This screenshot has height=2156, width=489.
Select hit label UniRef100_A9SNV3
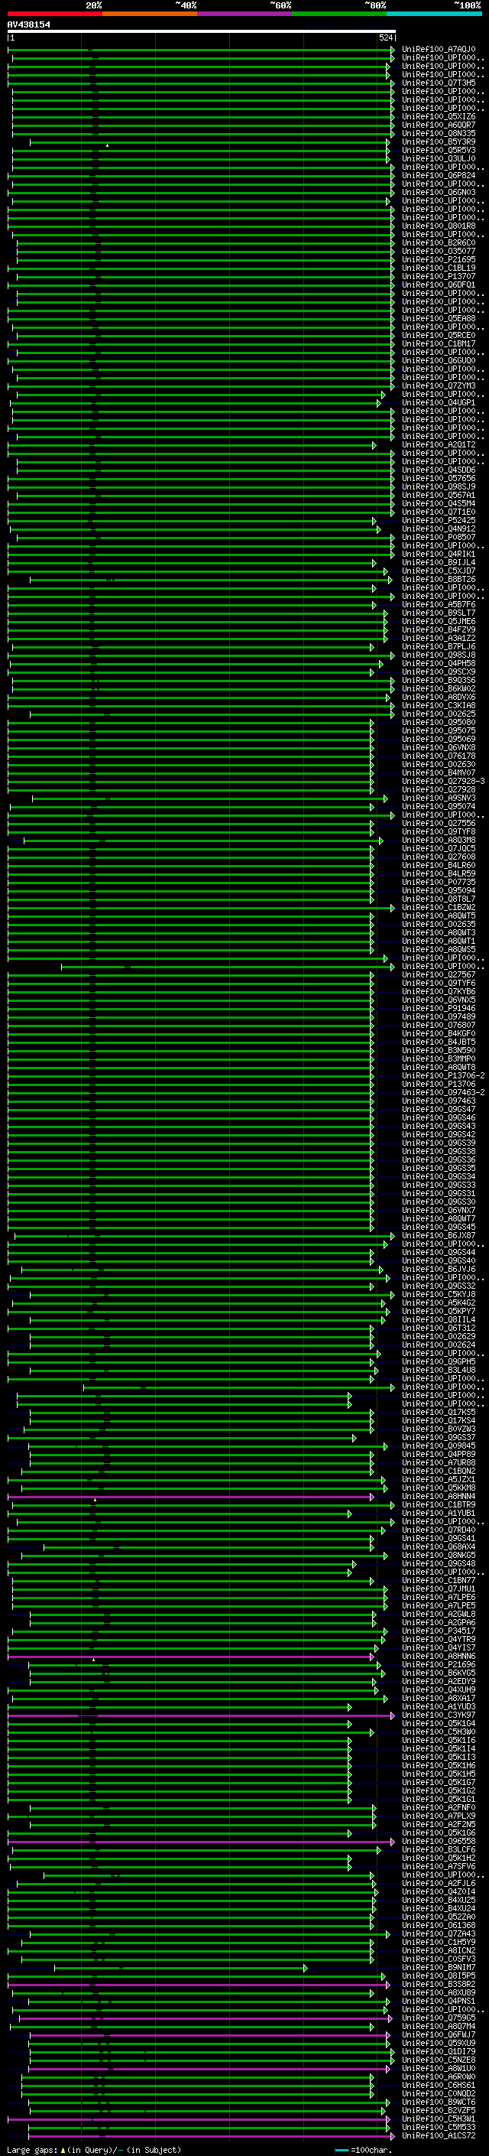click(439, 798)
